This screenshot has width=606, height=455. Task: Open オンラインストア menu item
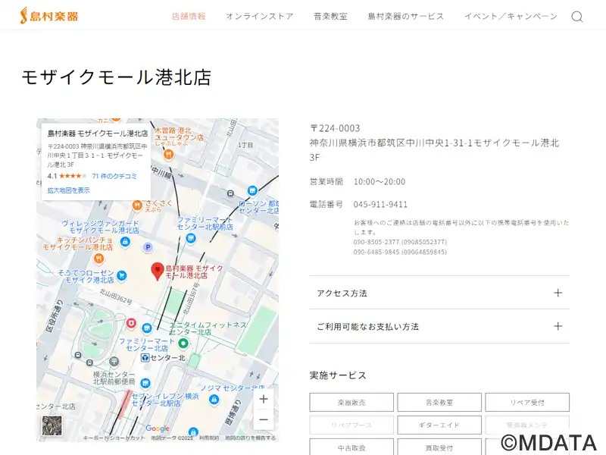pos(260,16)
